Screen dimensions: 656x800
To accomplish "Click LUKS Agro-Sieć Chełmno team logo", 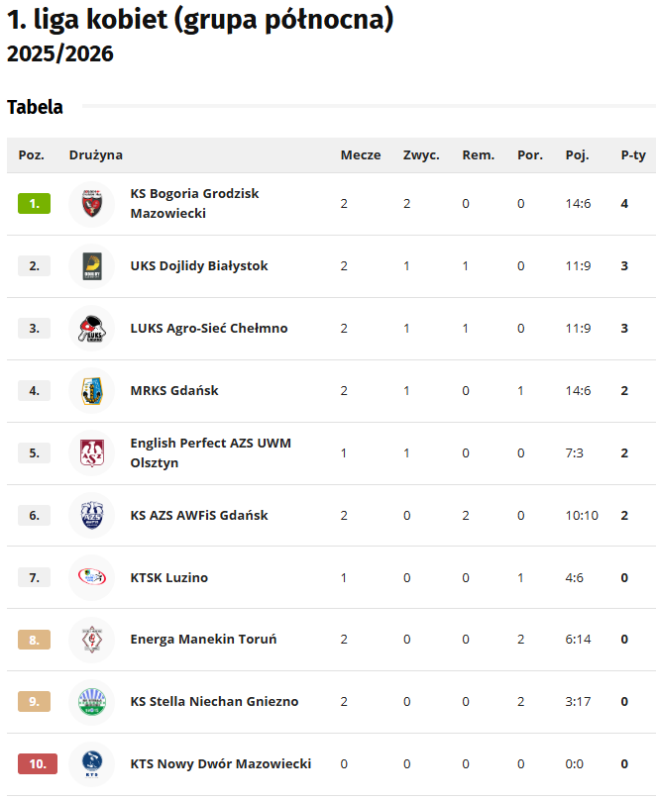I will pos(92,329).
